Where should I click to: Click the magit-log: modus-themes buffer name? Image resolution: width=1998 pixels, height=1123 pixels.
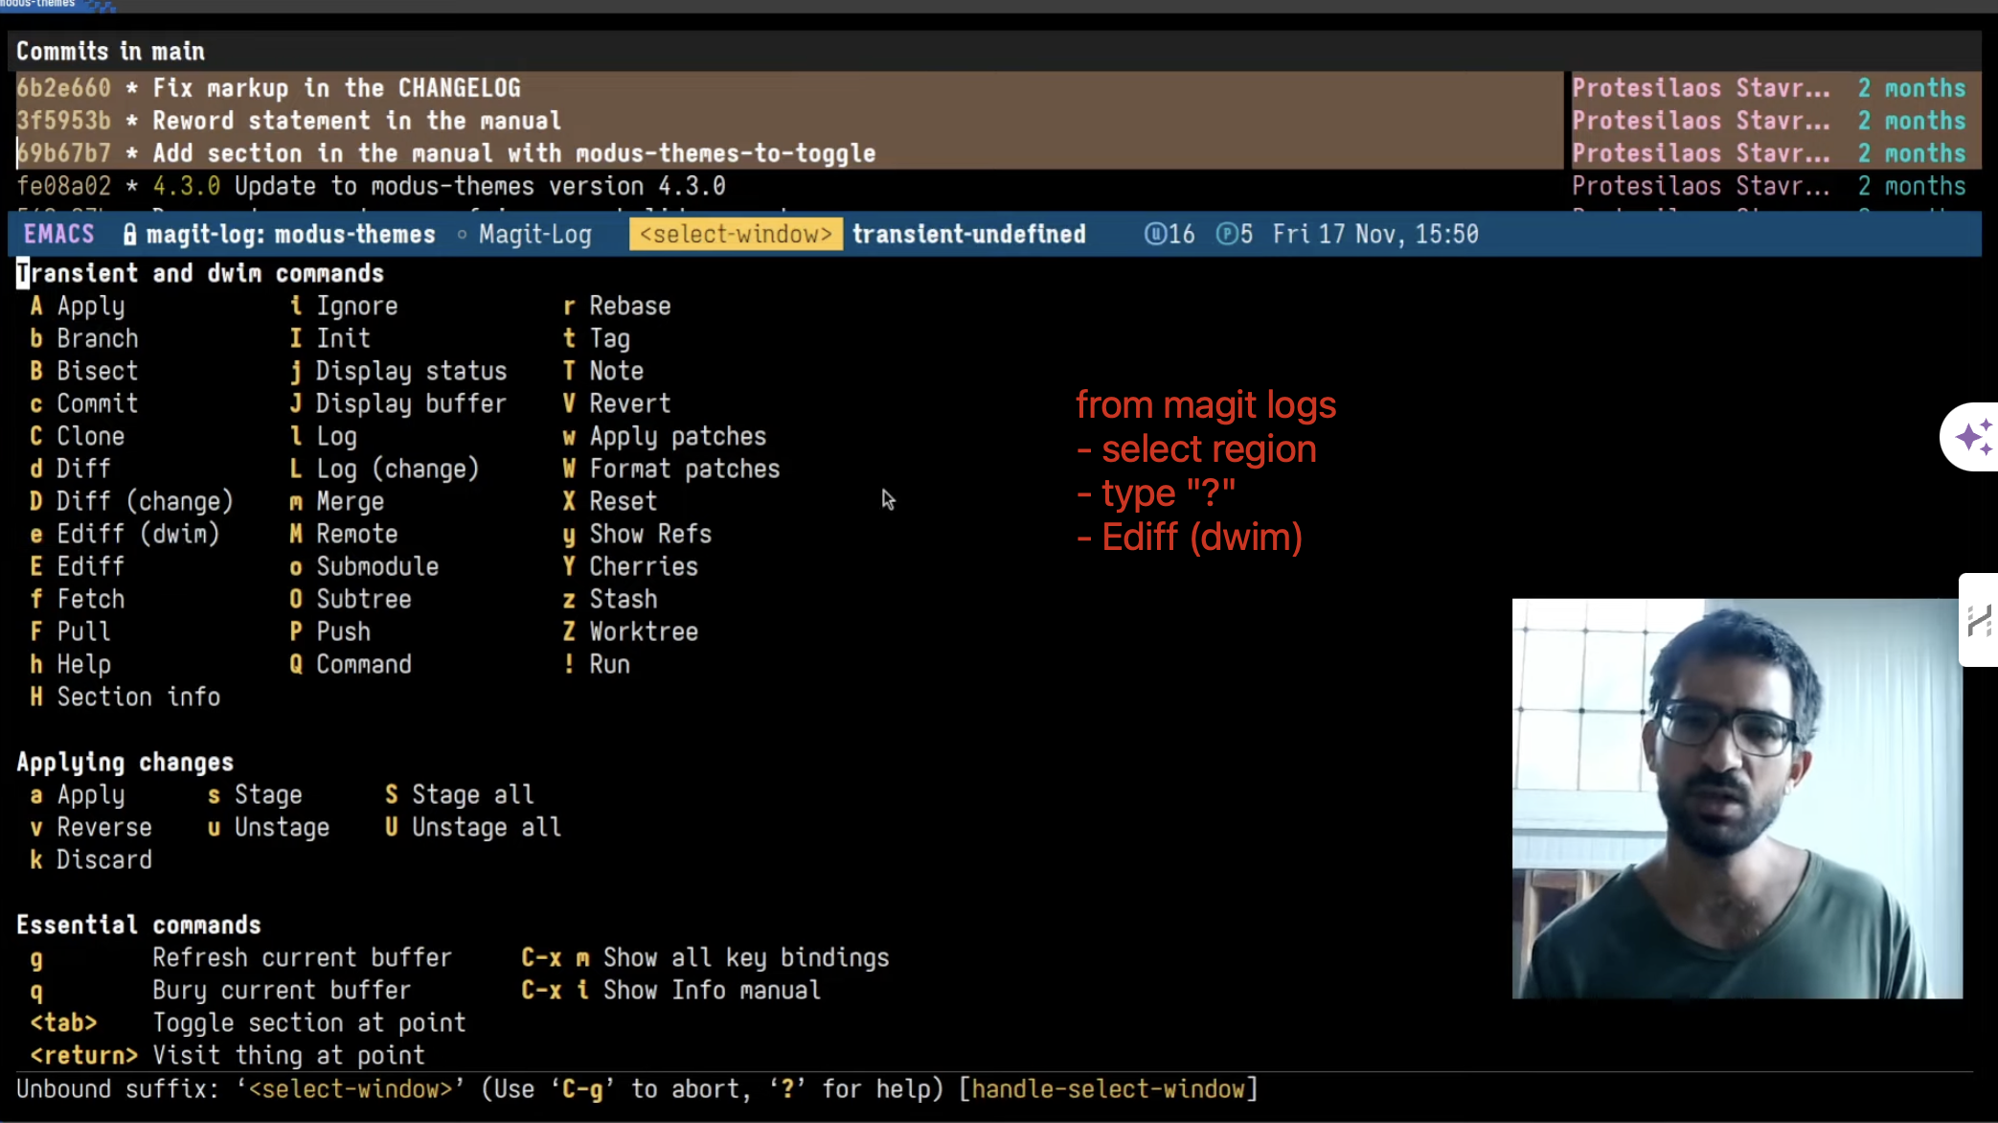tap(290, 235)
